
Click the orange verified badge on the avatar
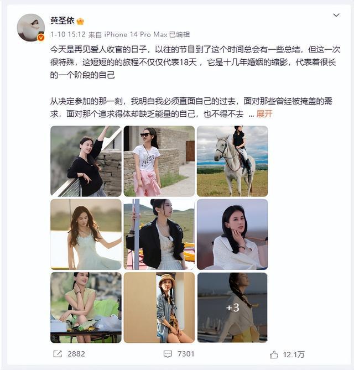point(41,38)
